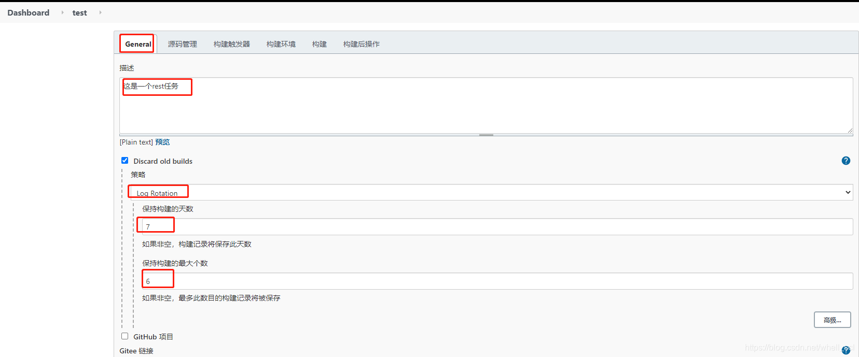Go to Dashboard breadcrumb link

(x=29, y=12)
